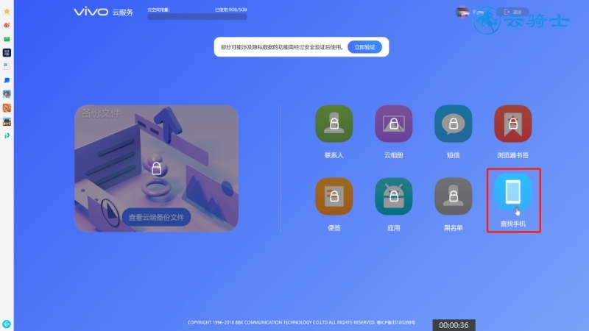This screenshot has height=331, width=589.
Task: Click the 查找手机 label text
Action: (x=513, y=224)
